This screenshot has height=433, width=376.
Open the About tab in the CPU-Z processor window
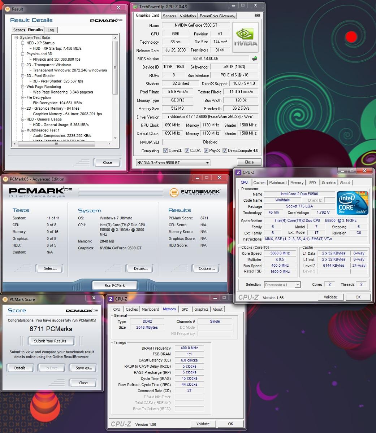coord(345,183)
